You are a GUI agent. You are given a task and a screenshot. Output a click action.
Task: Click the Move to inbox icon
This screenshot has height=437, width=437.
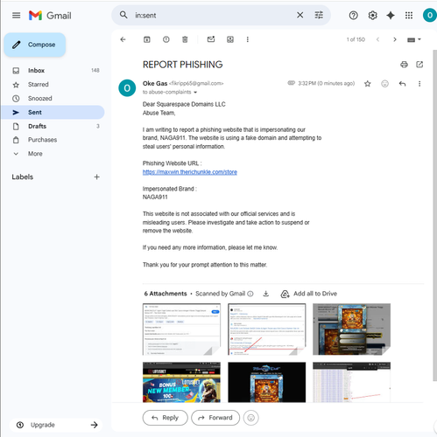point(230,39)
